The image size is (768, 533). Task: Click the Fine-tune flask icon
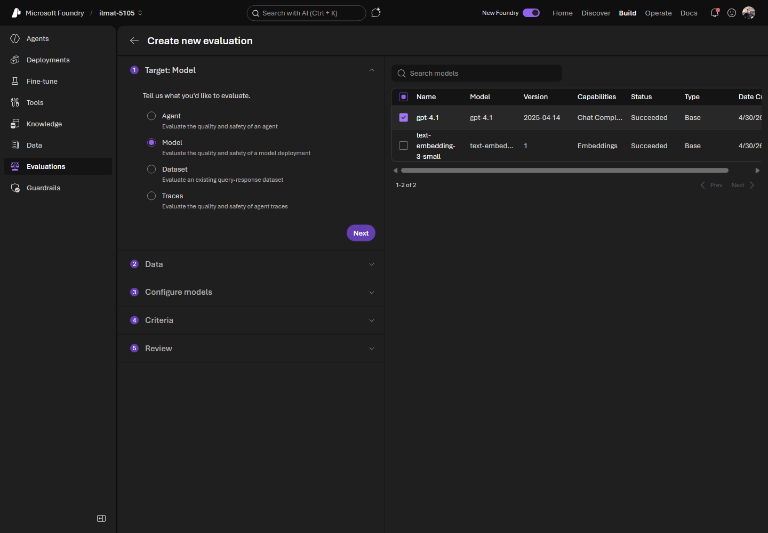tap(15, 81)
